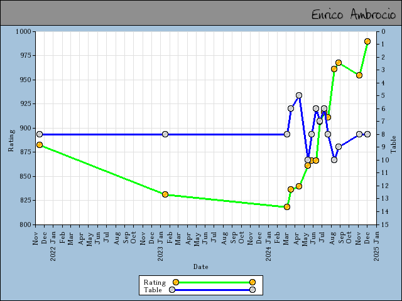Select the orange rating point at Nov 2021
This screenshot has width=402, height=301.
(x=40, y=145)
